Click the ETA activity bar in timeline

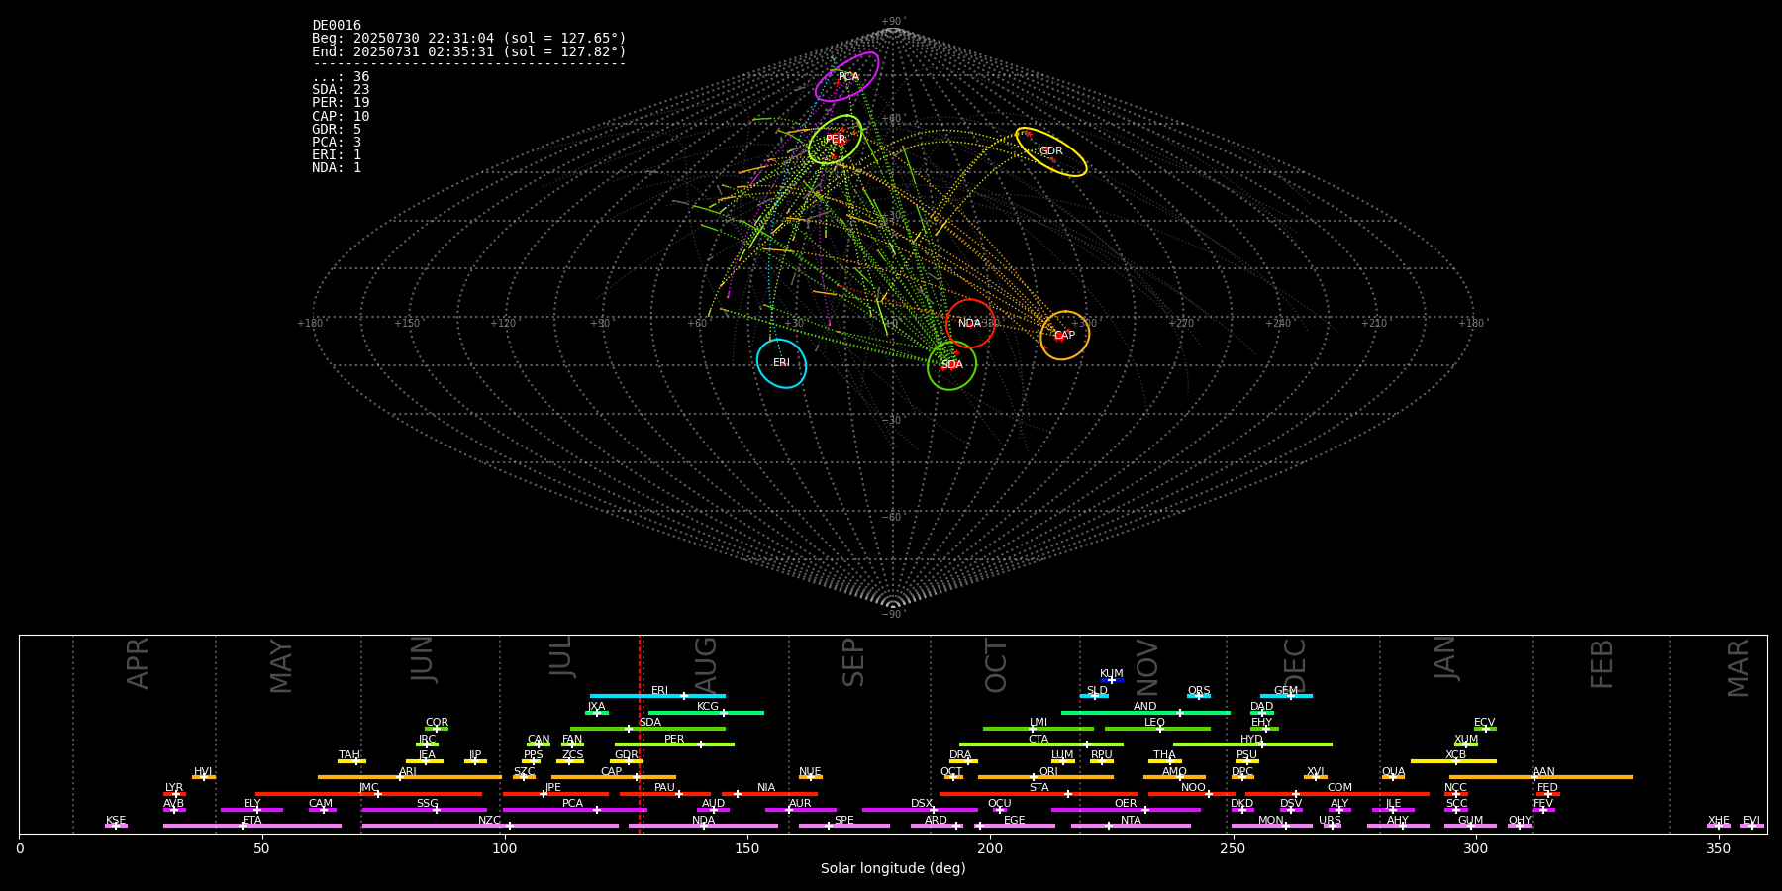[x=252, y=826]
